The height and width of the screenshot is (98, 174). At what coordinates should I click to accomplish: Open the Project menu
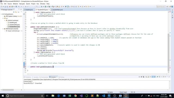(33, 4)
